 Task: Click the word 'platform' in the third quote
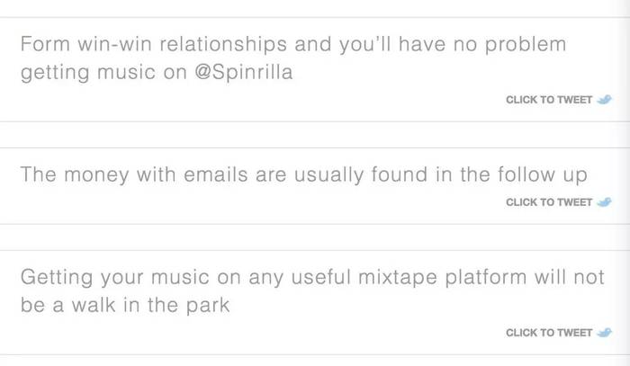(486, 278)
